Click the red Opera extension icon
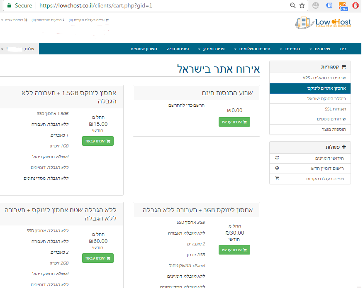The image size is (363, 289). (x=356, y=5)
